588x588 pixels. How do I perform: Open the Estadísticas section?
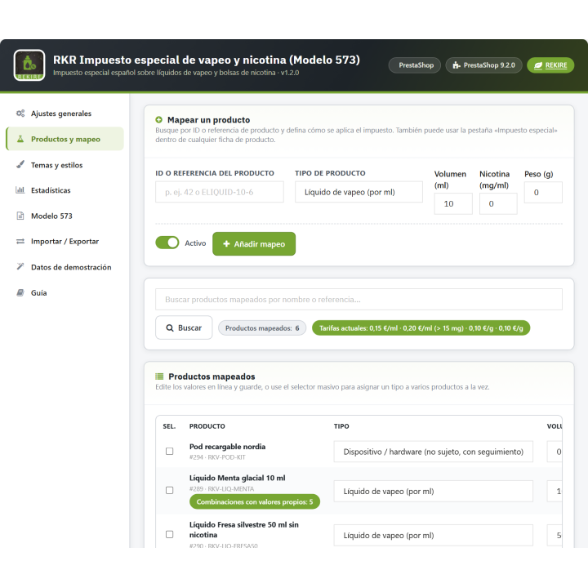click(65, 190)
